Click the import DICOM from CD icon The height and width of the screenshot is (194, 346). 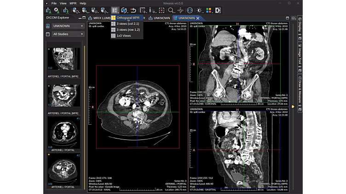(x=57, y=11)
